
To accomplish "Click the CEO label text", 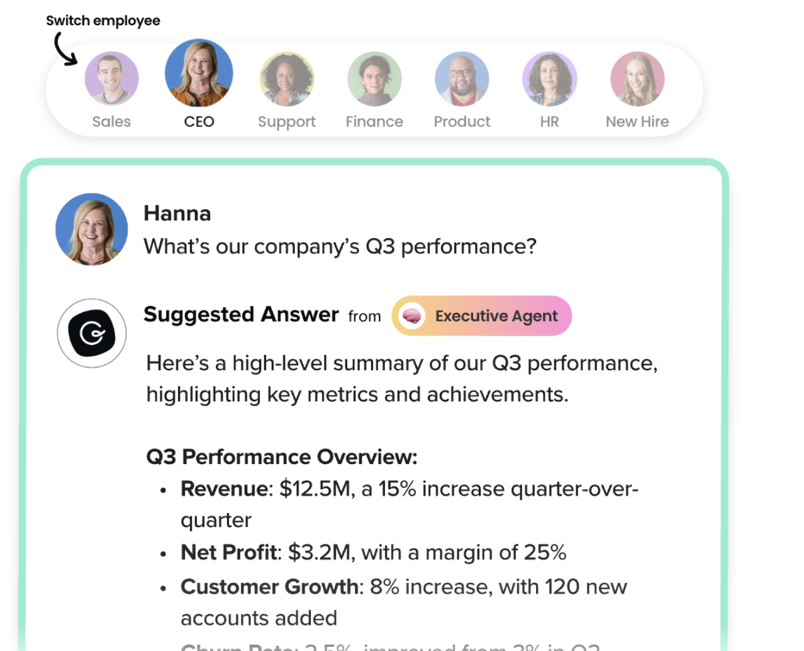I will (x=199, y=122).
